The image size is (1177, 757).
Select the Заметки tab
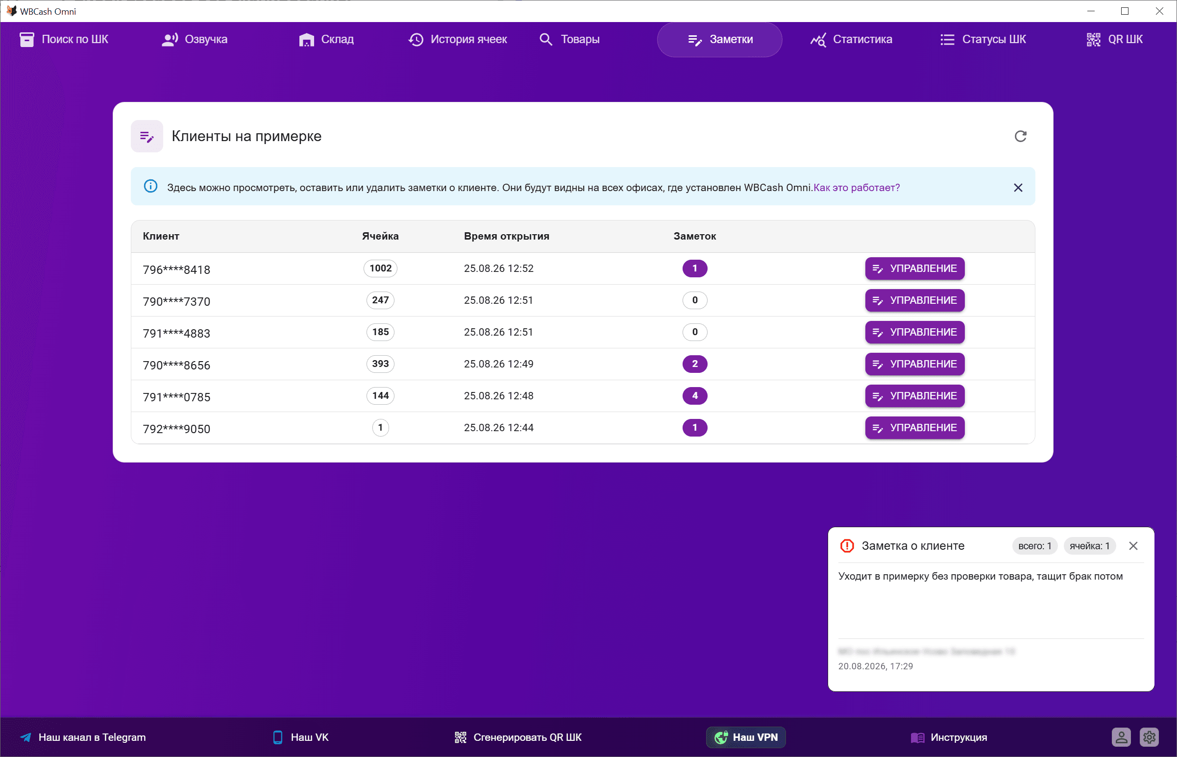click(x=719, y=39)
